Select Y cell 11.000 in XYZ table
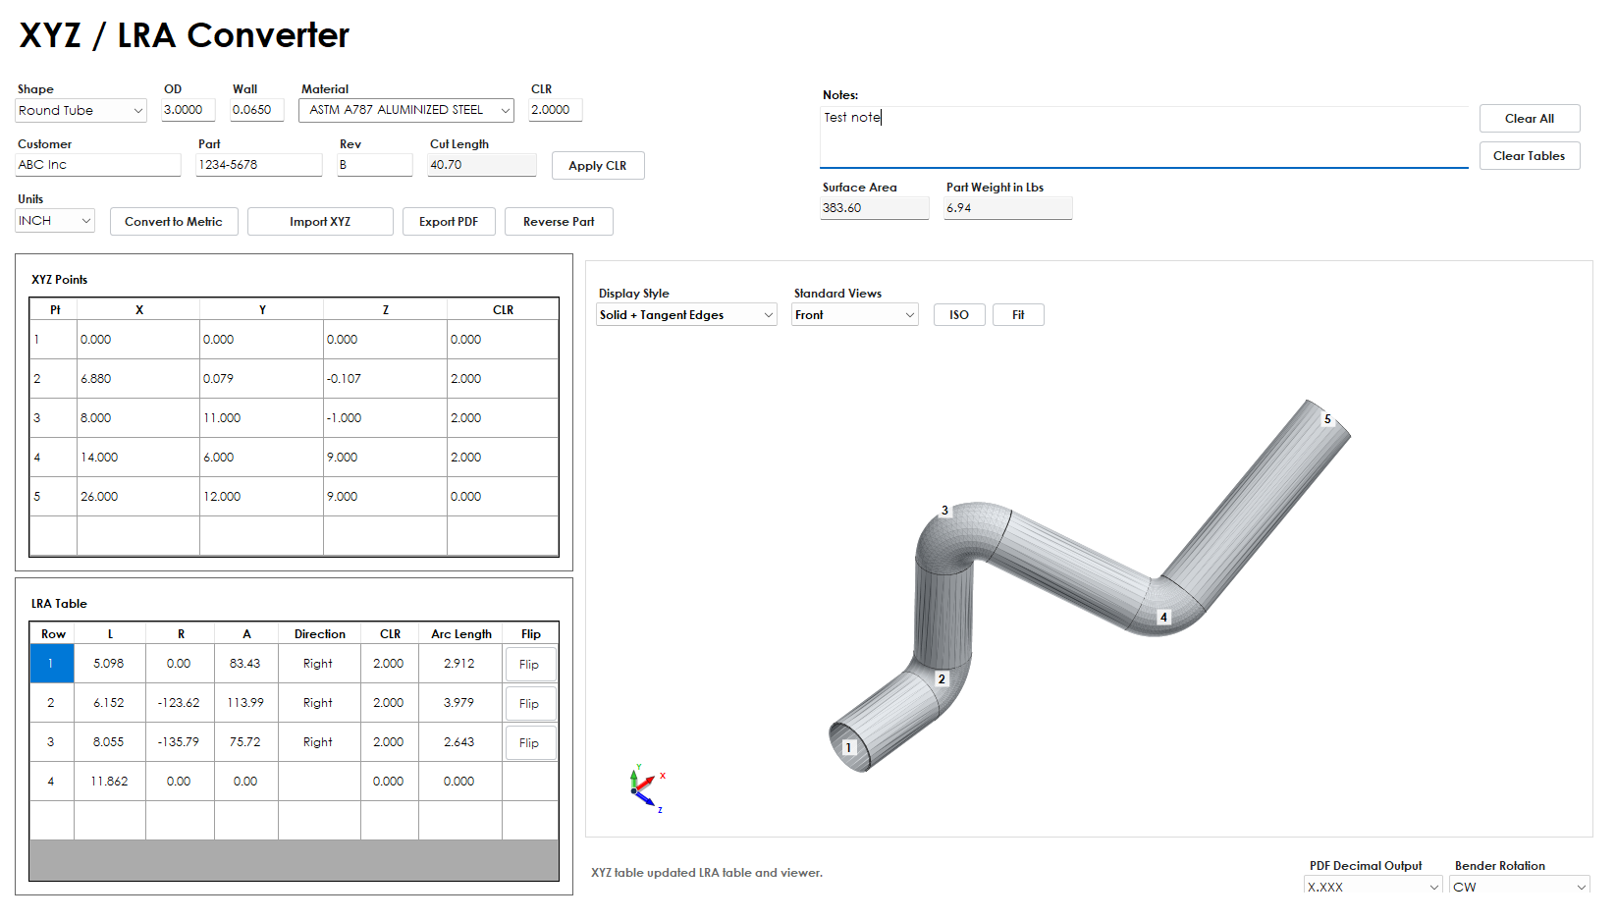The width and height of the screenshot is (1616, 920). pos(262,418)
